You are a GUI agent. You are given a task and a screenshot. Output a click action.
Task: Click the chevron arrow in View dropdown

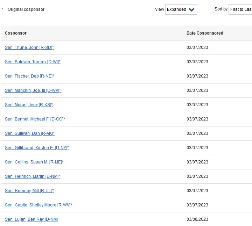[x=191, y=10]
